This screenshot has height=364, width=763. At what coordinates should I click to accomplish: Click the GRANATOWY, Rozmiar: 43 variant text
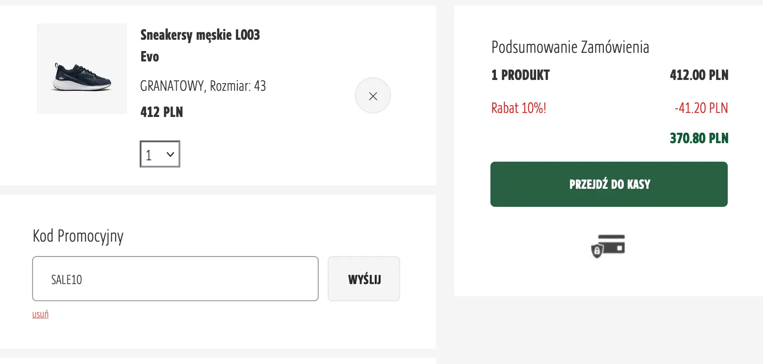click(203, 86)
